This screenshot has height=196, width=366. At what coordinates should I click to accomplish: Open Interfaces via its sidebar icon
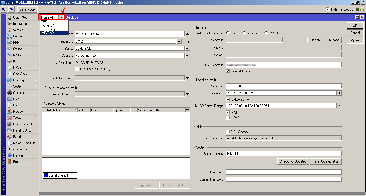click(x=10, y=24)
